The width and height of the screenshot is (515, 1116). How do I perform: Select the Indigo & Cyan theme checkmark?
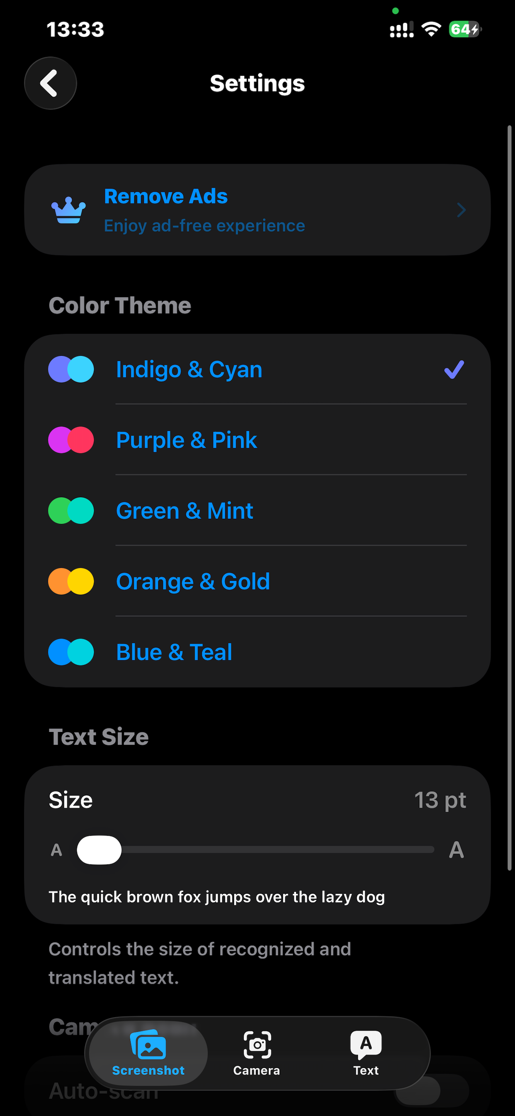coord(454,370)
